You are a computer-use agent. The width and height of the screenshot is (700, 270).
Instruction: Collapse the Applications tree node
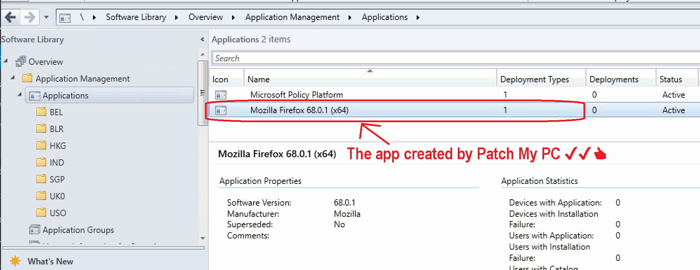[x=20, y=95]
